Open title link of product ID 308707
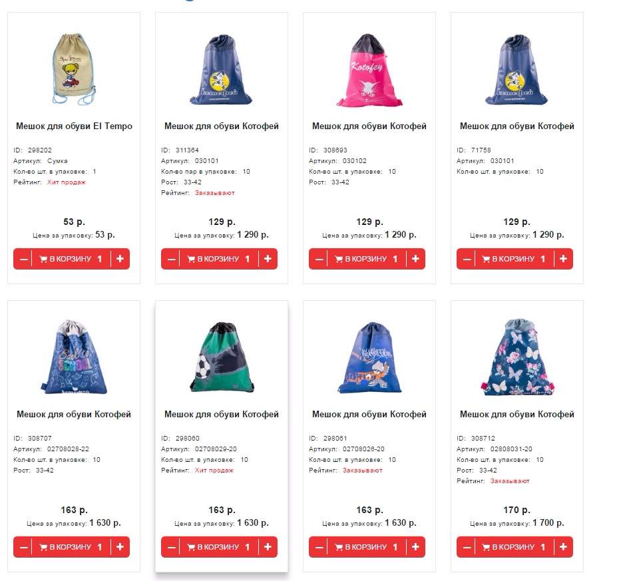This screenshot has width=623, height=581. [x=74, y=414]
